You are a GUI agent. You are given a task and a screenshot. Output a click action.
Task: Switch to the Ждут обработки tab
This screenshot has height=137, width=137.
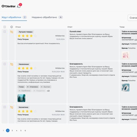14,18
